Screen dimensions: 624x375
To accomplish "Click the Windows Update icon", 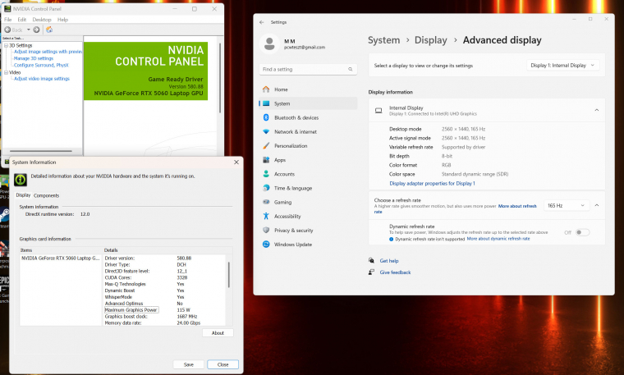I will 266,245.
